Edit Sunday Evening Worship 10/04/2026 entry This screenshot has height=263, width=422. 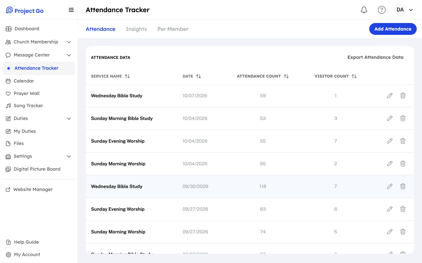390,141
